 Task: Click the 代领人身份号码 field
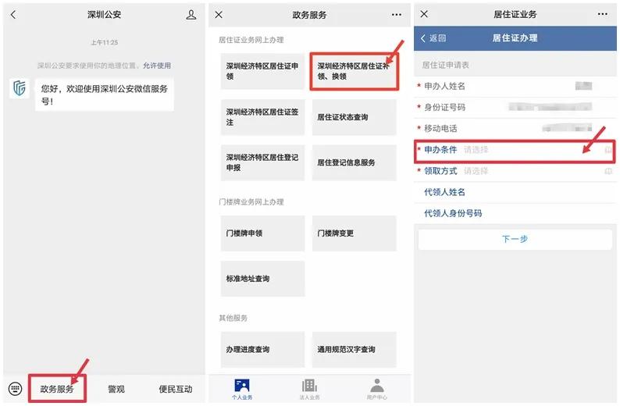point(515,213)
